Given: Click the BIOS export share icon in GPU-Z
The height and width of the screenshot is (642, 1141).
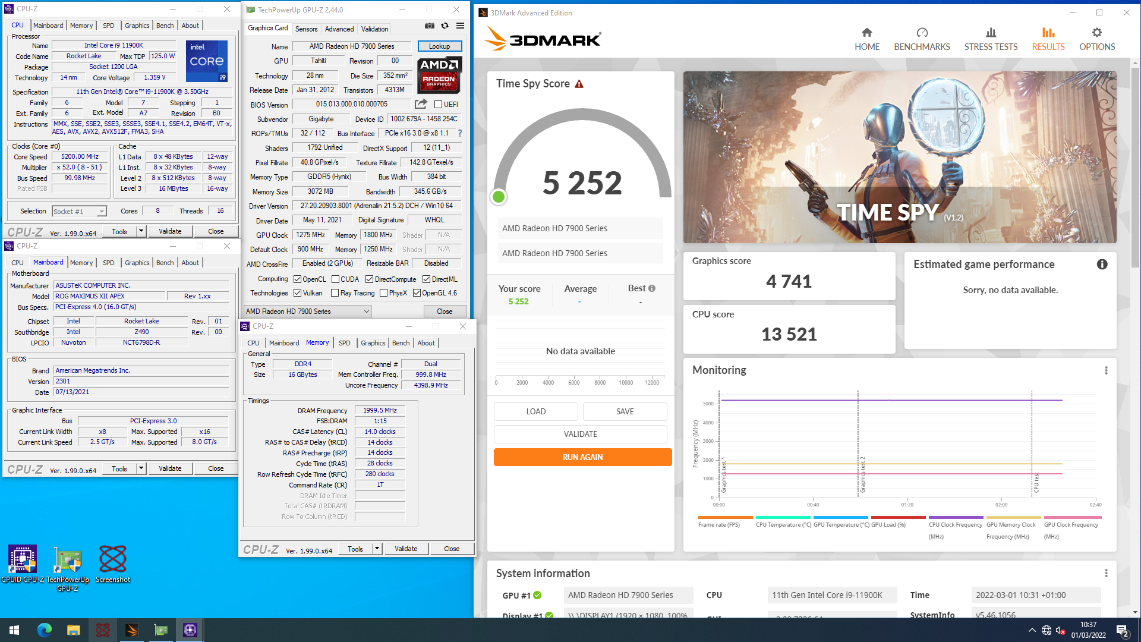Looking at the screenshot, I should point(421,104).
